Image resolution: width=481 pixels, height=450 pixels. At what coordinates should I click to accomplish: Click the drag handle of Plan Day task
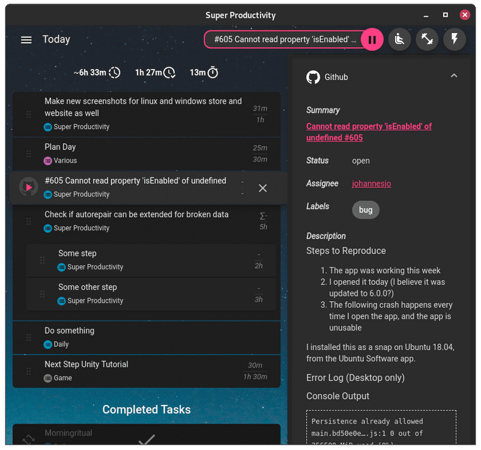click(x=28, y=154)
